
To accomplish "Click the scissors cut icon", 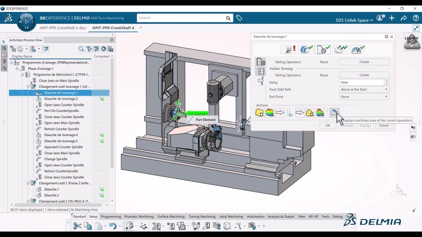I will tap(77, 226).
